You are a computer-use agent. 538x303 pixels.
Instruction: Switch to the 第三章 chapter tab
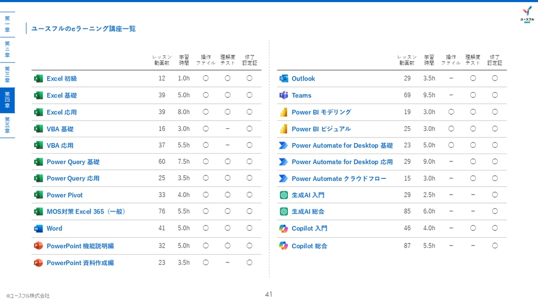click(x=7, y=75)
